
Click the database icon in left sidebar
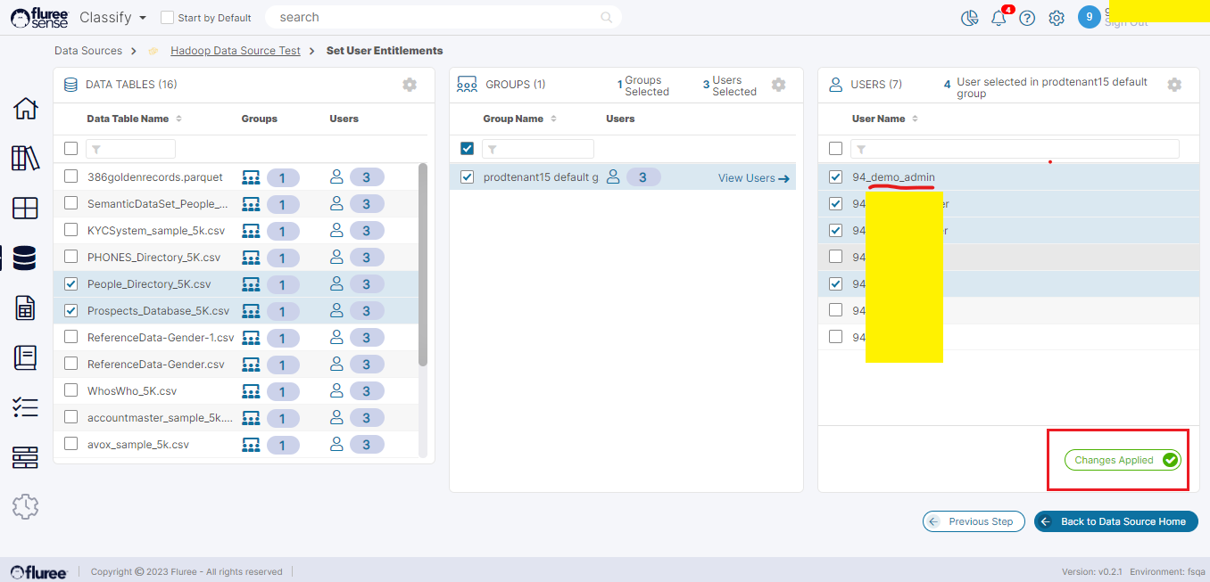click(x=25, y=258)
